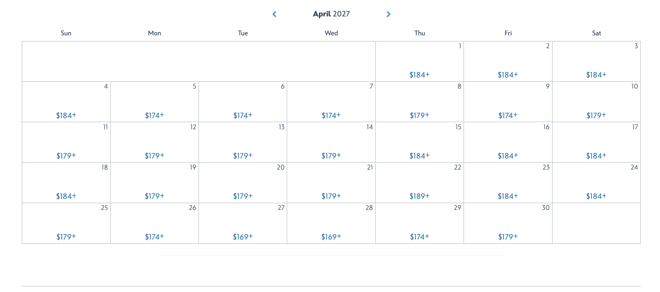Image resolution: width=660 pixels, height=292 pixels.
Task: Choose Saturday April 3 price
Action: pos(596,75)
